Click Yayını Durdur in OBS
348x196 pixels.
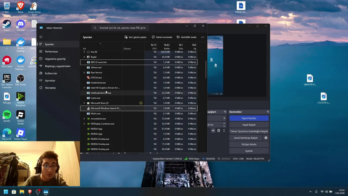coord(249,118)
